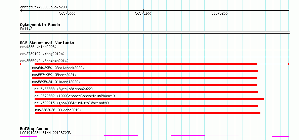Click the red bar for esv3565942

(x=146, y=64)
